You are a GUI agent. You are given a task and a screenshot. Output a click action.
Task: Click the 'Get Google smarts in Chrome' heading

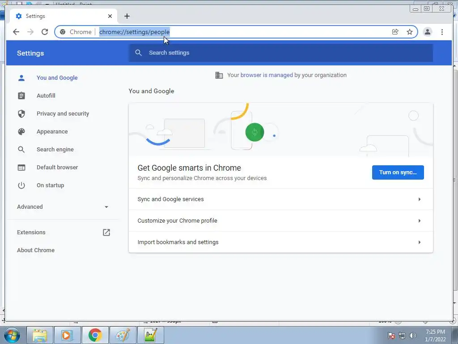189,168
